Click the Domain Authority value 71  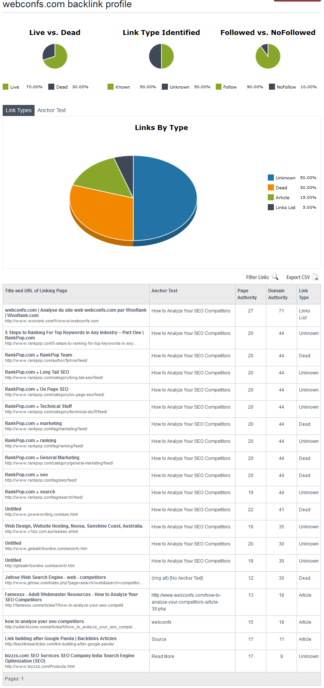(281, 311)
